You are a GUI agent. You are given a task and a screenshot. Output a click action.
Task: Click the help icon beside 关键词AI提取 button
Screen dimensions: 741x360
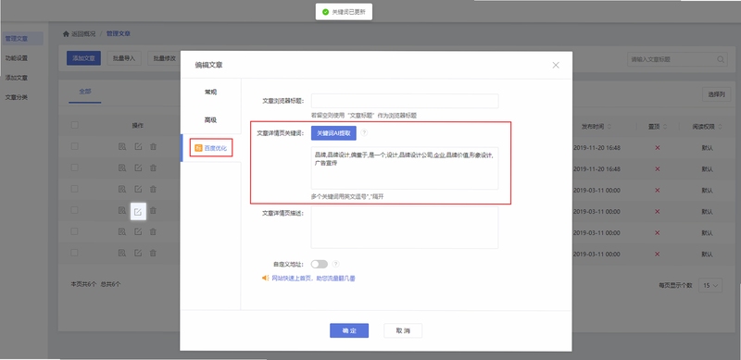pyautogui.click(x=364, y=133)
